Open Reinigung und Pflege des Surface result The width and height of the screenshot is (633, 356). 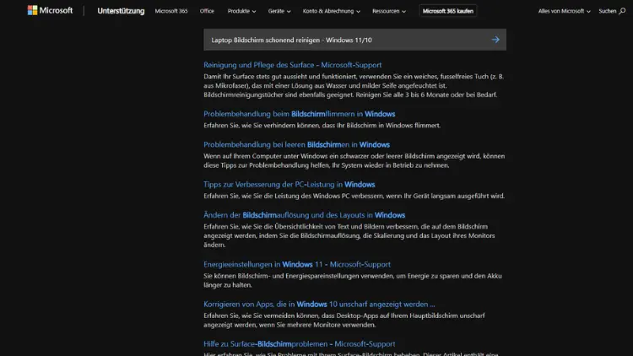(292, 65)
